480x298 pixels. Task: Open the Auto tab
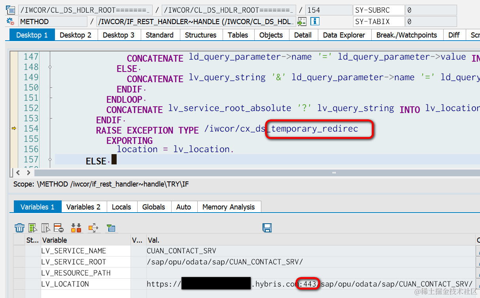(x=183, y=207)
